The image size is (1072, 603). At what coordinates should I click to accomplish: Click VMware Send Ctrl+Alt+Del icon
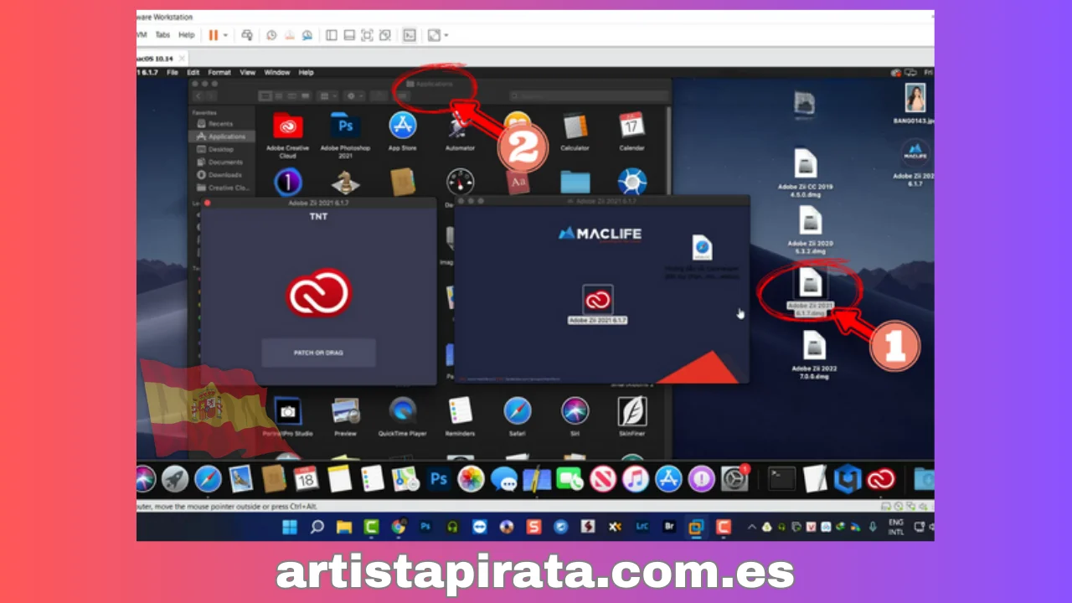tap(247, 35)
